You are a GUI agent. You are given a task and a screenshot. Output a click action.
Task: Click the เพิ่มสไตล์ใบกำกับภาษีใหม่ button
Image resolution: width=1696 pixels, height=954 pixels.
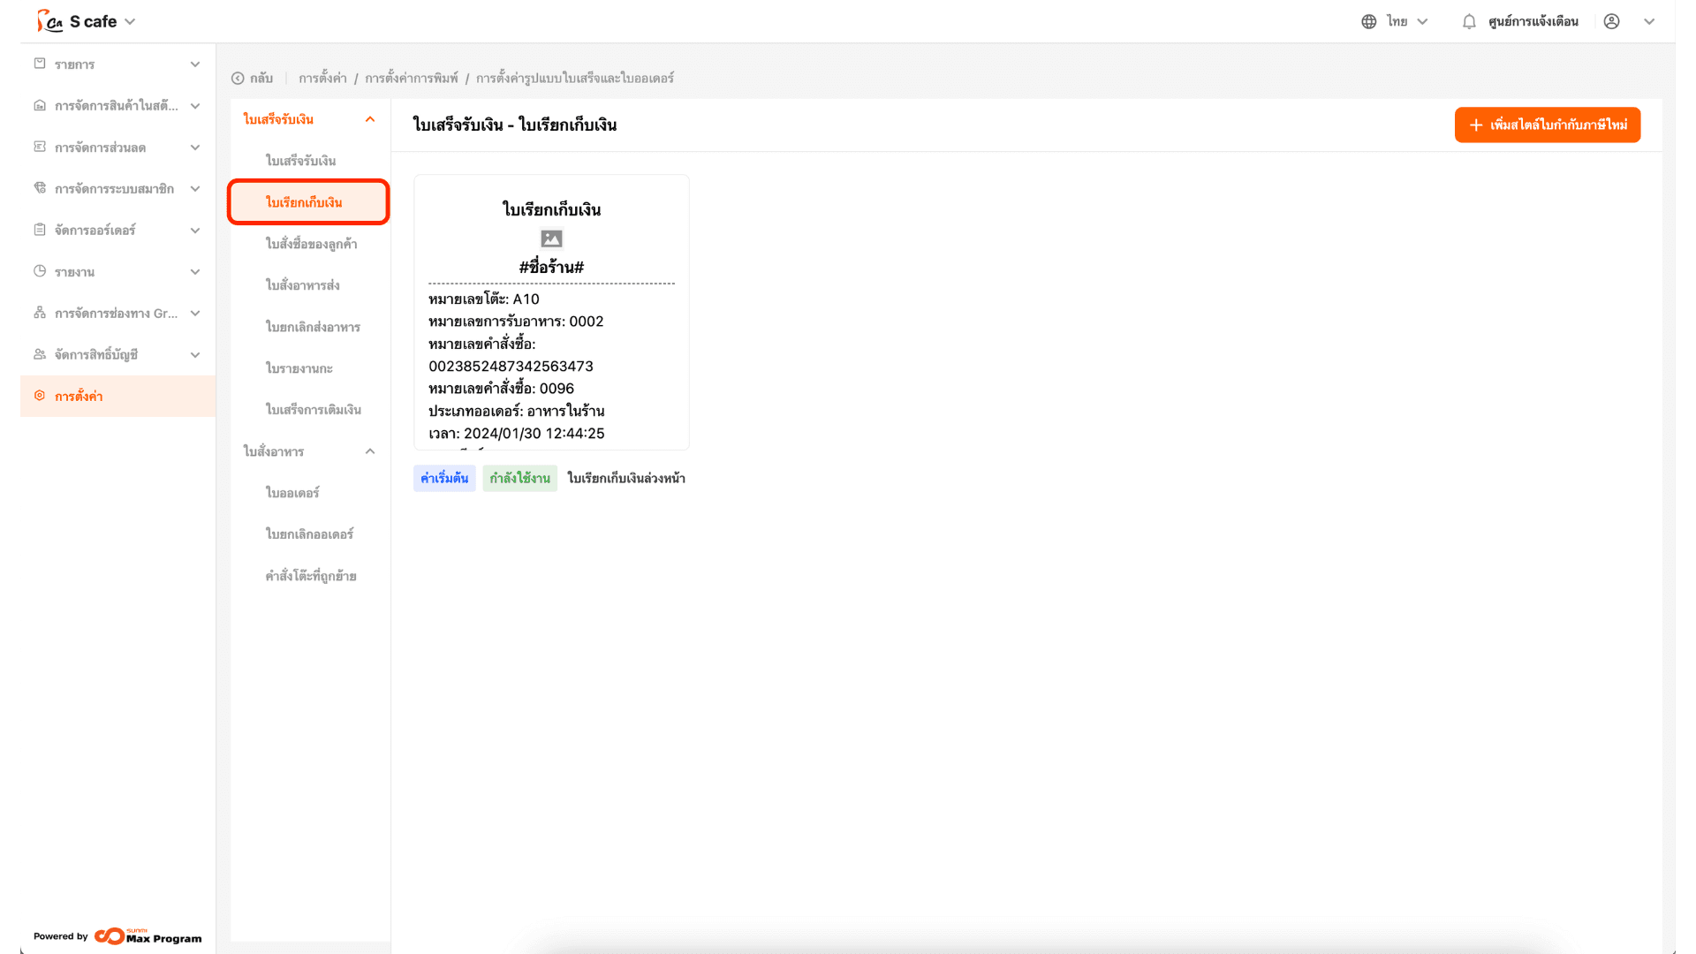[x=1547, y=125]
